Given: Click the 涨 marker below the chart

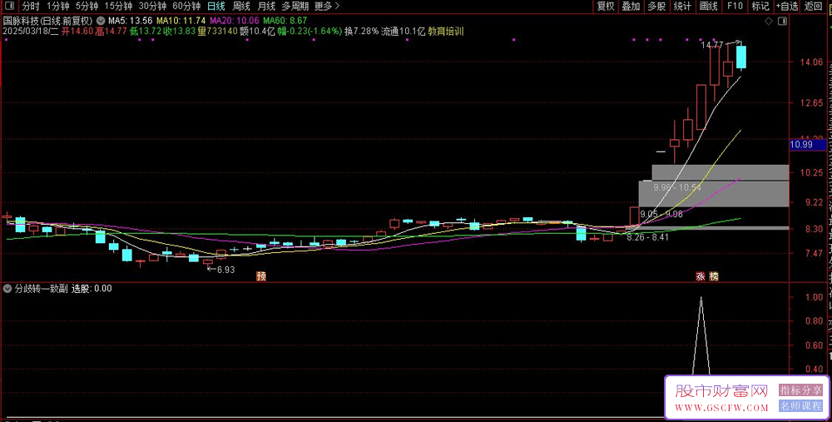Looking at the screenshot, I should (701, 276).
